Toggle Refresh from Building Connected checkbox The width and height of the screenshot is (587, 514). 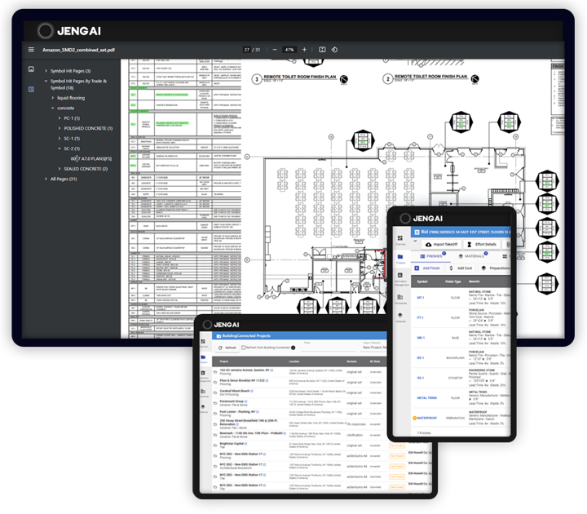tap(243, 348)
